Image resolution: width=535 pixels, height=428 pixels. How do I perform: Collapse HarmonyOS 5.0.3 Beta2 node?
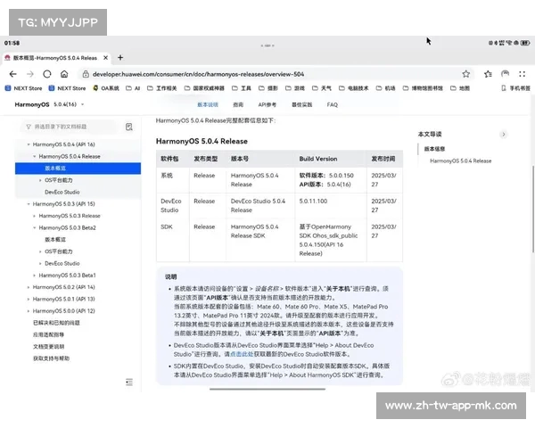[35, 228]
